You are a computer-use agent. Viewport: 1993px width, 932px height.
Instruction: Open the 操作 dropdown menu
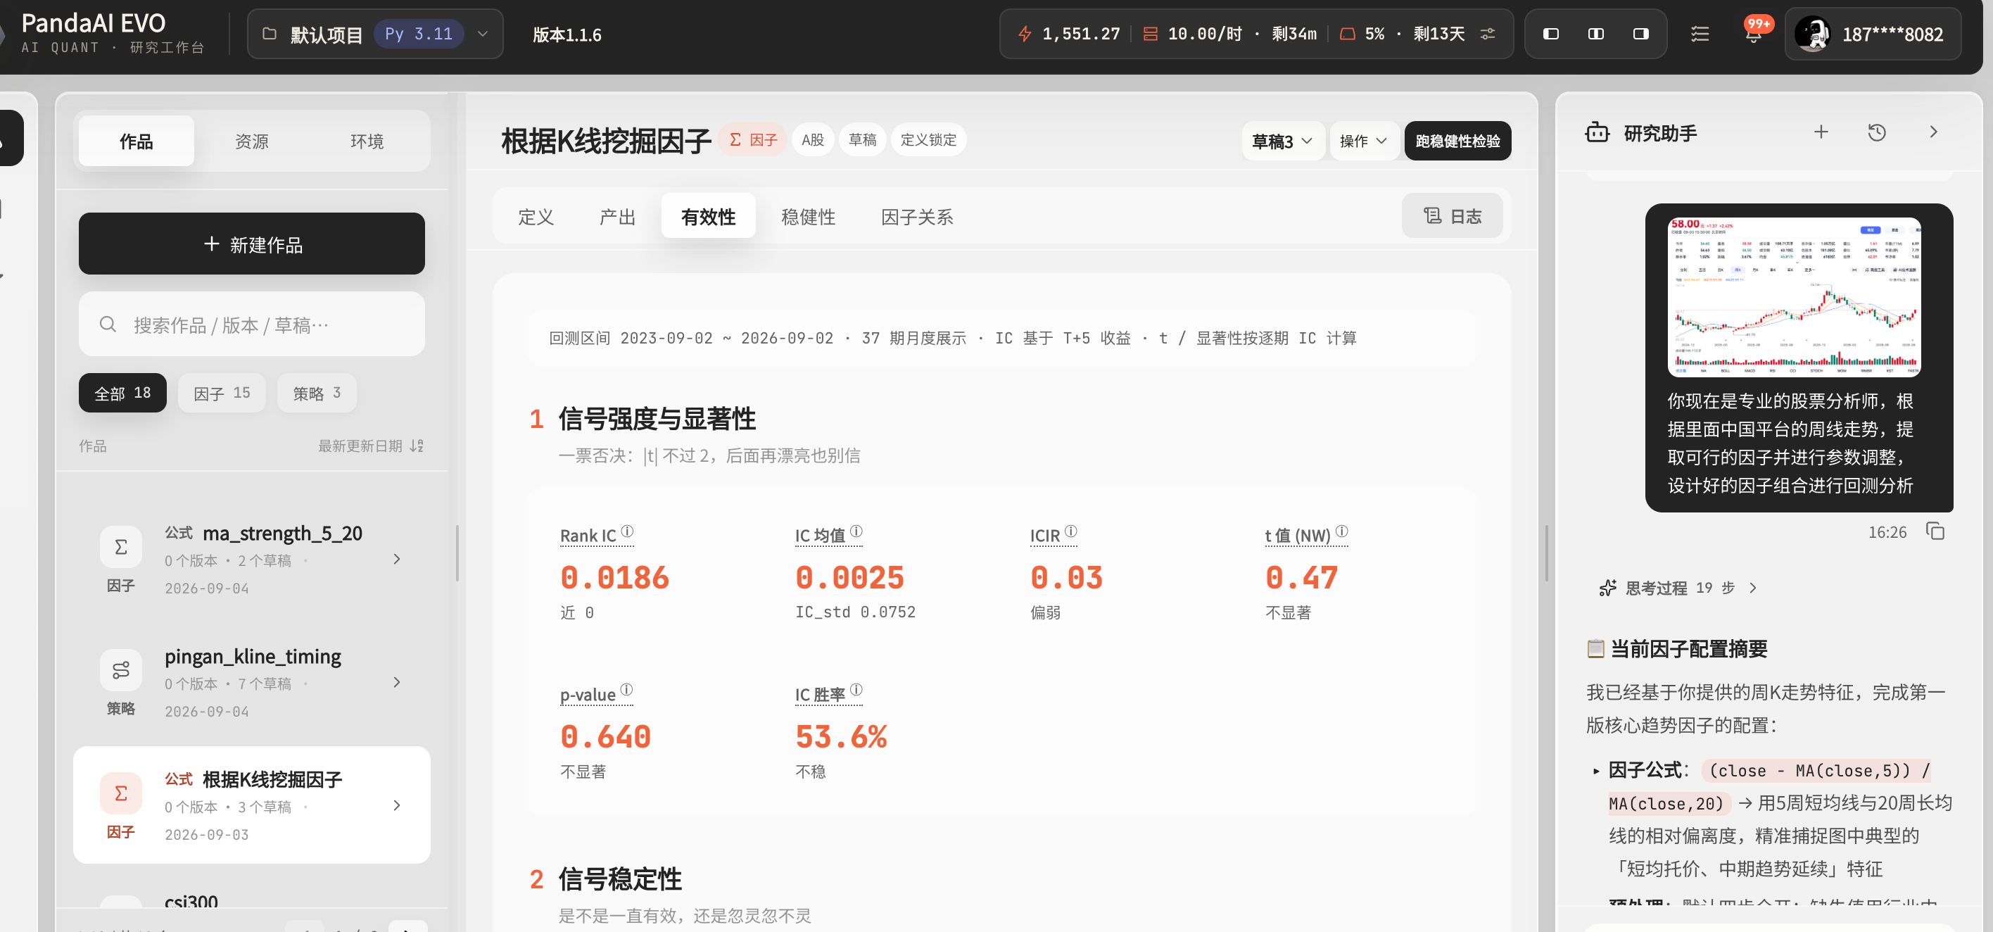pyautogui.click(x=1363, y=141)
